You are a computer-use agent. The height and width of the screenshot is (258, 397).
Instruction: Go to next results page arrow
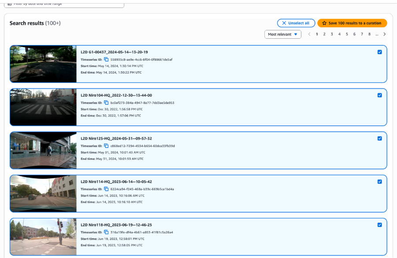[x=384, y=34]
